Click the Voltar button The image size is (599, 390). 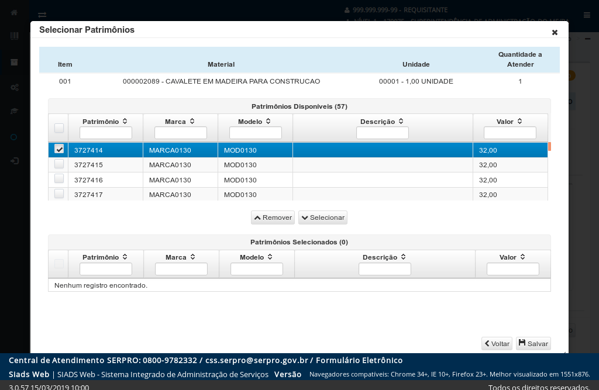[497, 343]
